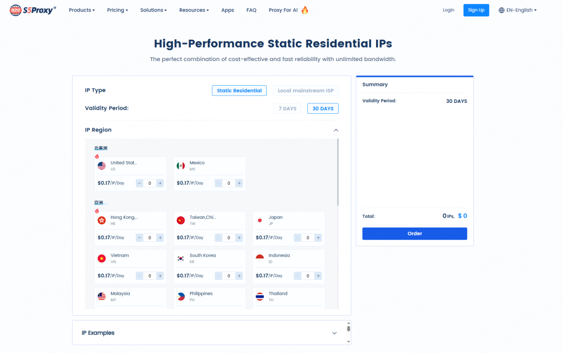The height and width of the screenshot is (353, 563).
Task: Collapse the IP Region section
Action: point(336,130)
